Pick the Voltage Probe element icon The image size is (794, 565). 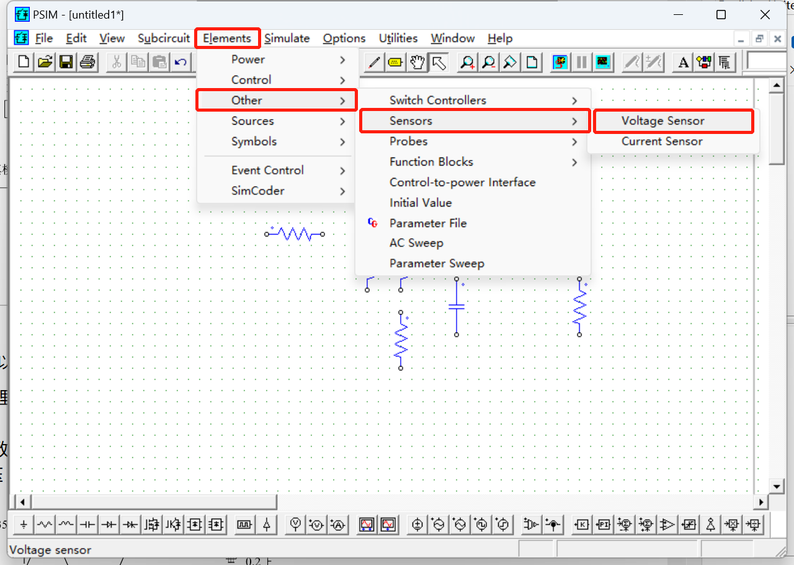(x=295, y=525)
